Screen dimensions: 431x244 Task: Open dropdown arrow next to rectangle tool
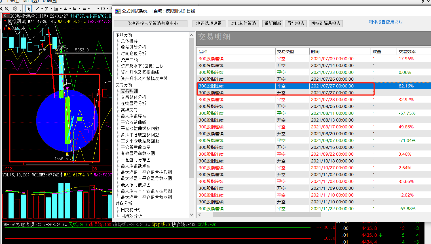coord(98,9)
